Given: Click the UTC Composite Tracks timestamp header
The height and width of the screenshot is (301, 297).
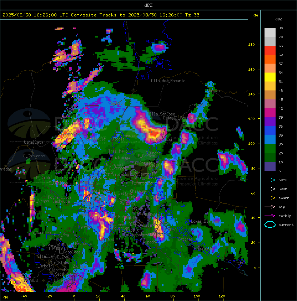Looking at the screenshot, I should pos(101,15).
